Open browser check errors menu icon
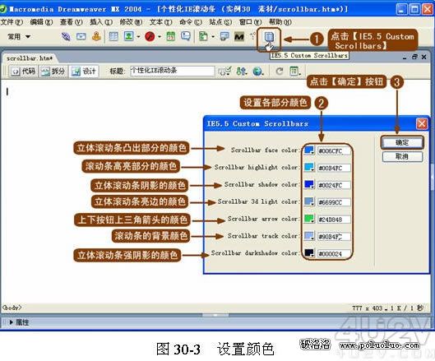 224,72
